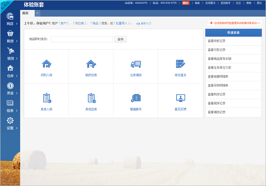The height and width of the screenshot is (186, 266).
Task: Click the 电话: 400-830-0755 text
Action: 165,3
